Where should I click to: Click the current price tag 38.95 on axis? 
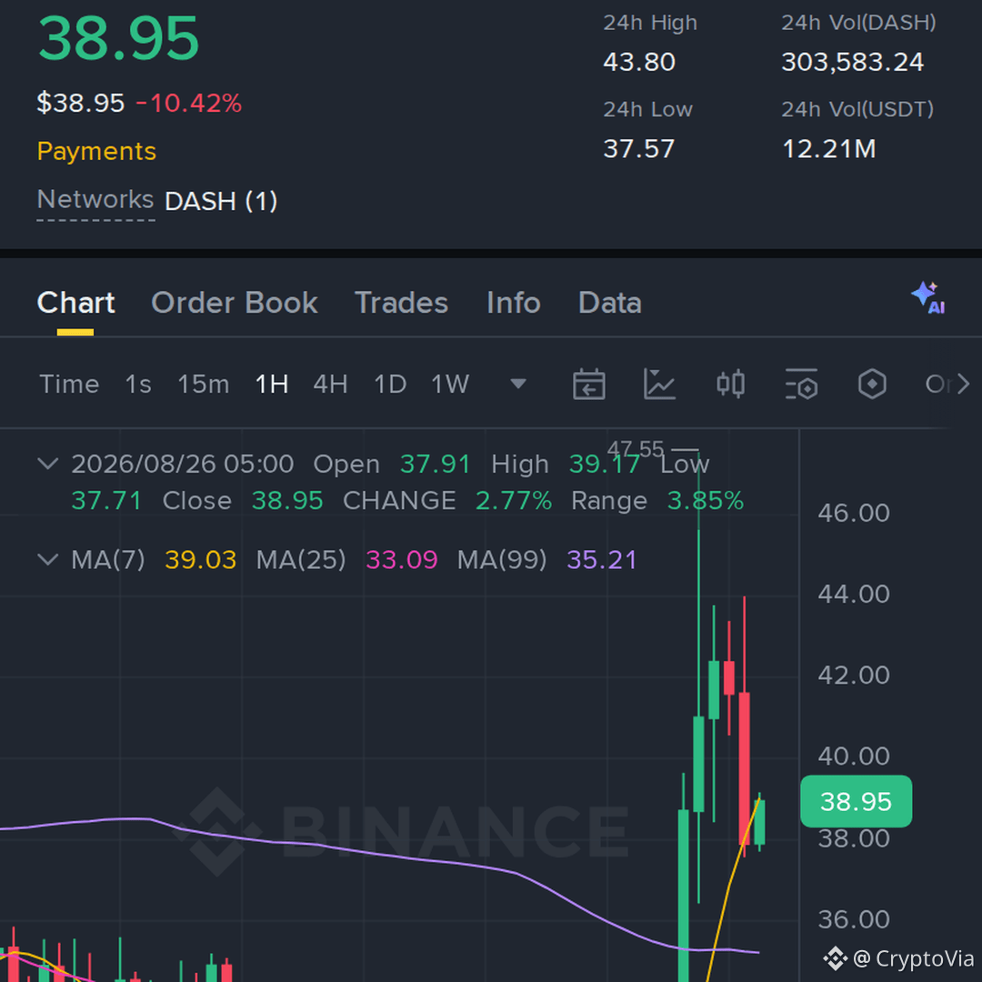point(857,802)
